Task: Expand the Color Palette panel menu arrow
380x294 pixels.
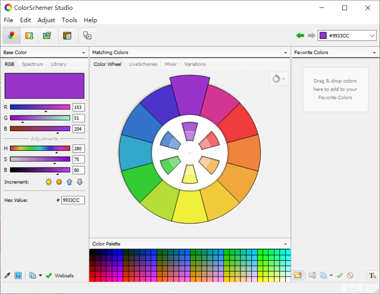Action: (285, 244)
